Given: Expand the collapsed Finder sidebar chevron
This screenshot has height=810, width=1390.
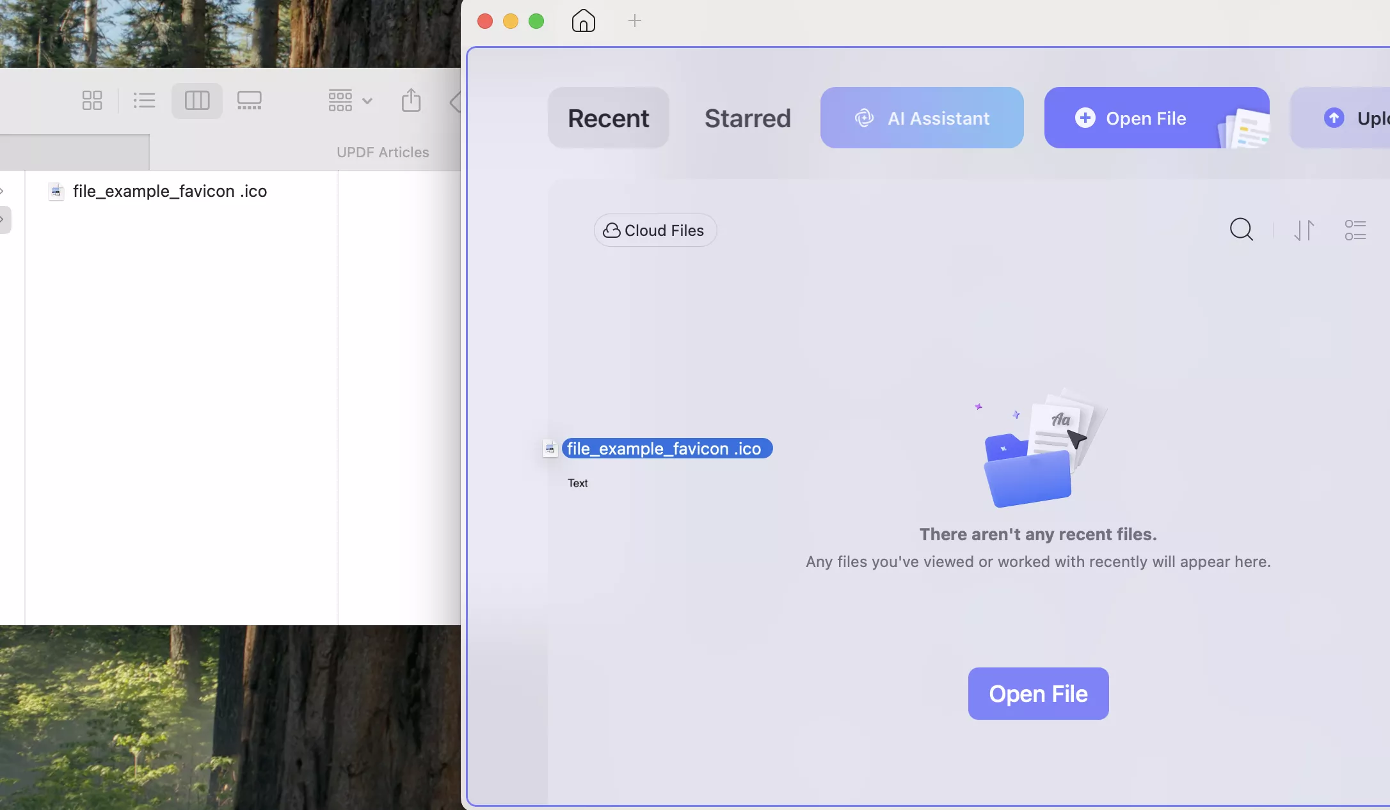Looking at the screenshot, I should pos(3,220).
